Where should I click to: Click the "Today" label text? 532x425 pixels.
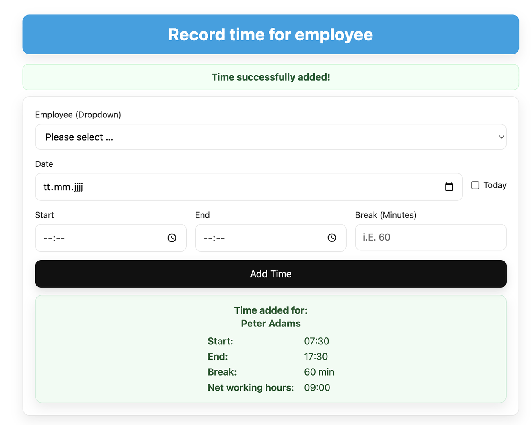(495, 185)
